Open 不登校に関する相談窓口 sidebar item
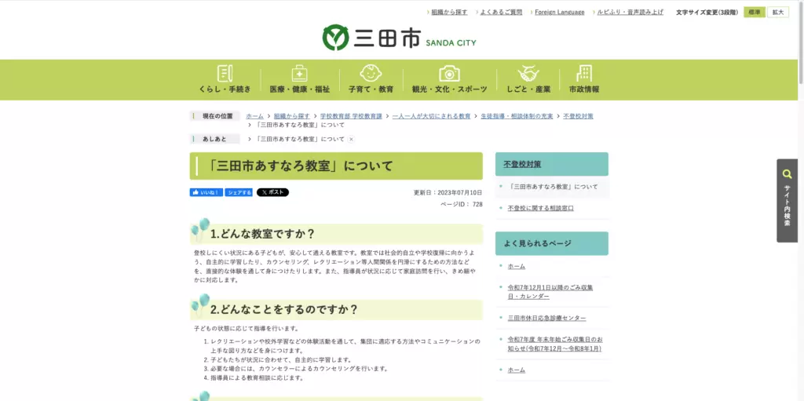Viewport: 804px width, 401px height. point(540,208)
